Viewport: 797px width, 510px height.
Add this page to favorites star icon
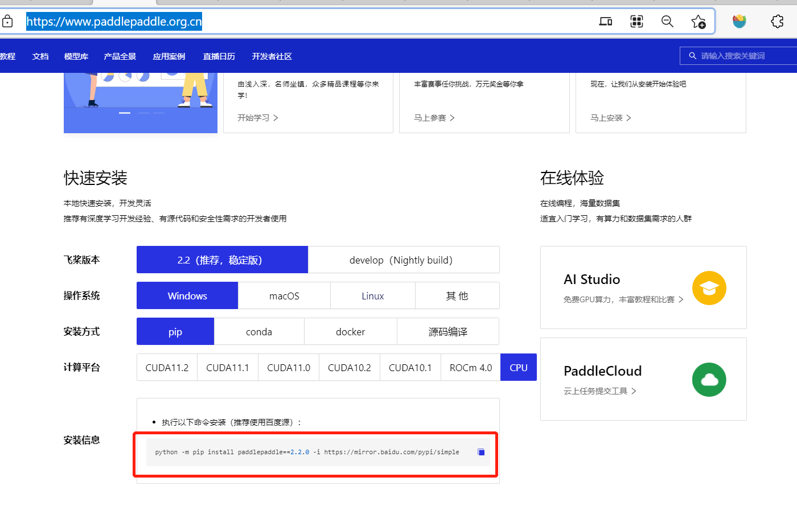click(699, 22)
